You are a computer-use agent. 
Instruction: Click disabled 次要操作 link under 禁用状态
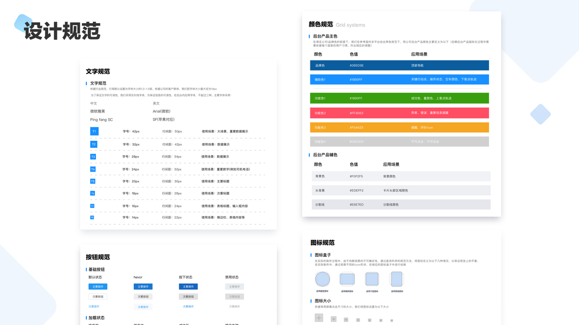(x=234, y=306)
